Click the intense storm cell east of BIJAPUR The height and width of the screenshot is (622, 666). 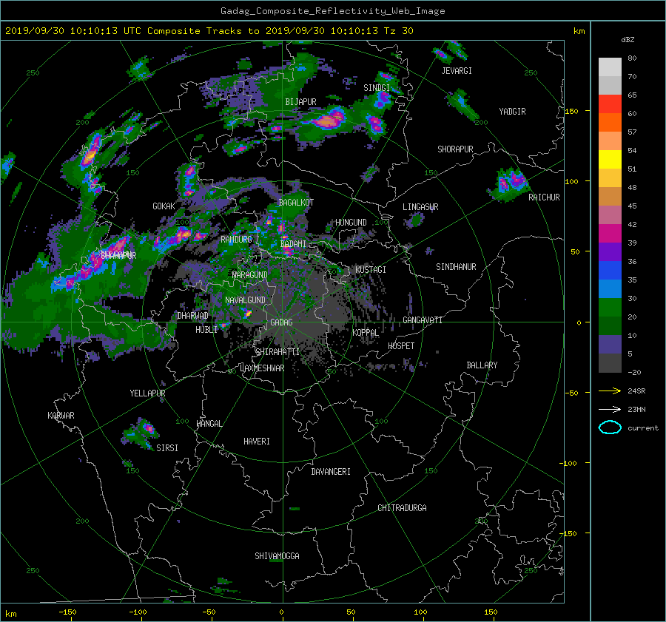pos(329,120)
